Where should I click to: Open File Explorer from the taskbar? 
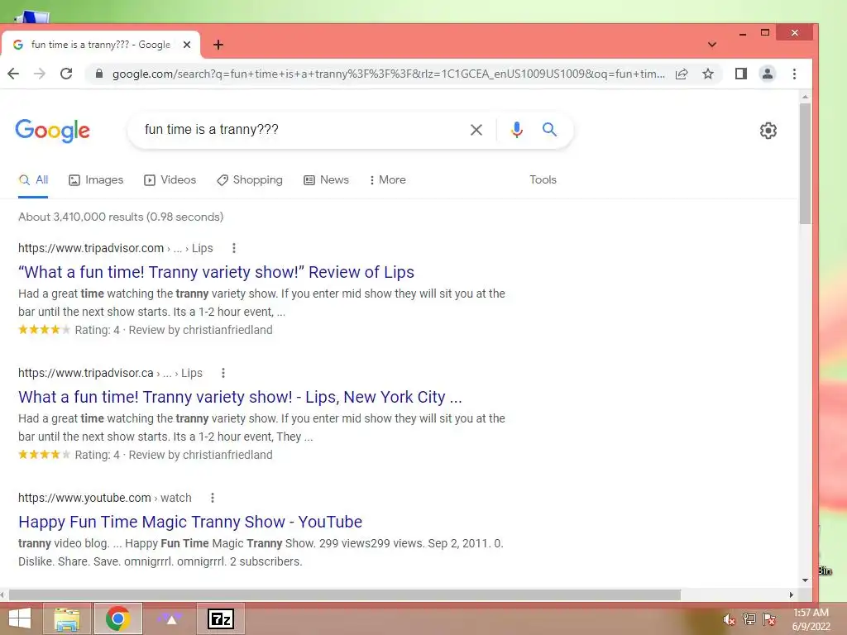[66, 618]
